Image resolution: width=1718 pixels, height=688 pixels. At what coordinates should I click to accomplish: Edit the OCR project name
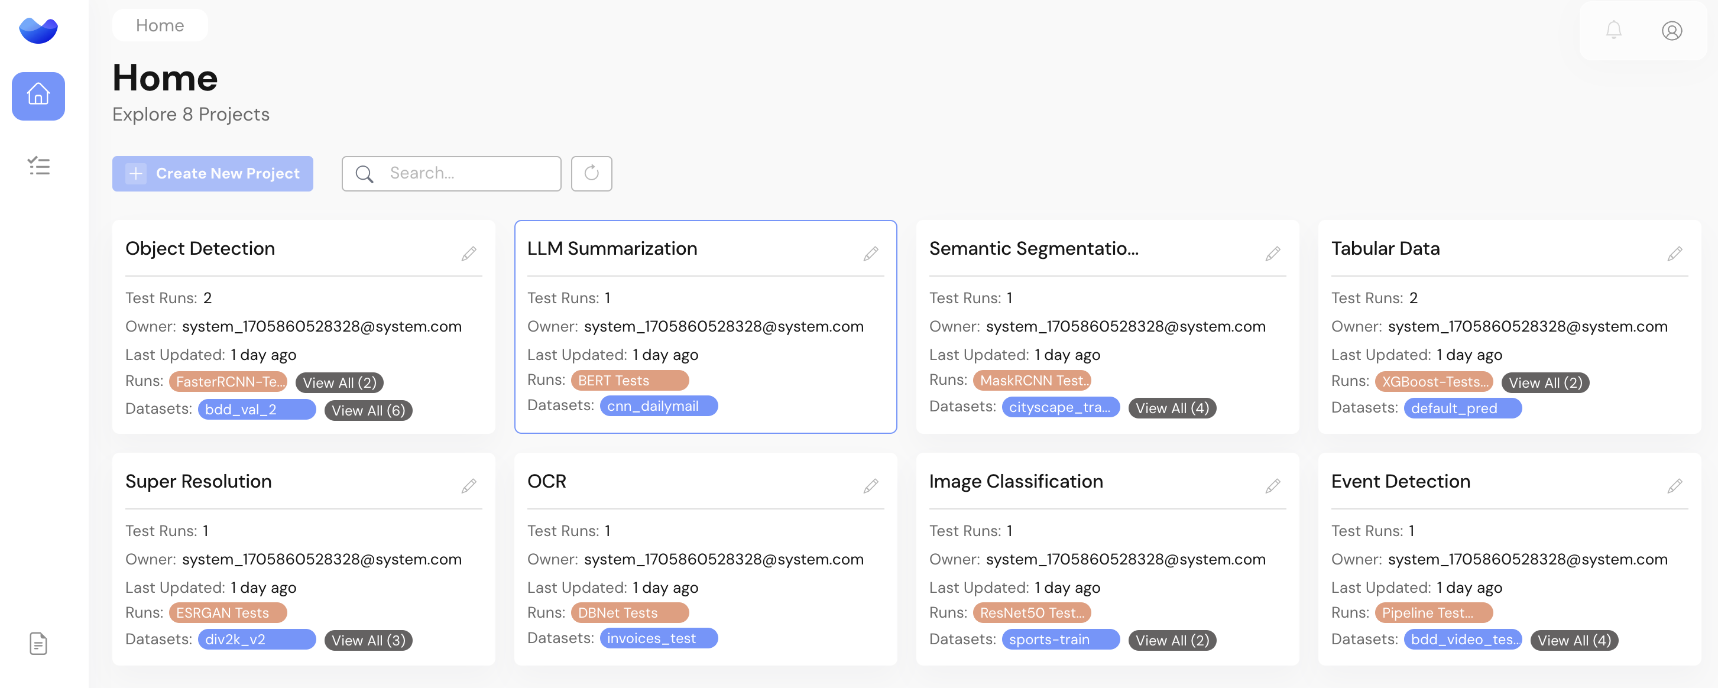(870, 486)
